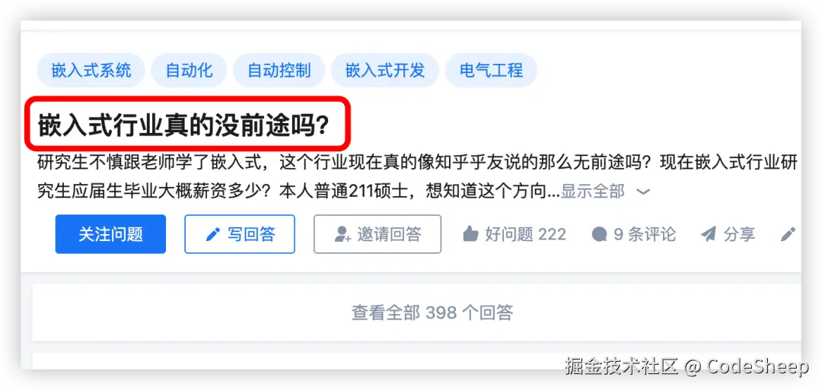Click the 写回答 button

point(240,234)
